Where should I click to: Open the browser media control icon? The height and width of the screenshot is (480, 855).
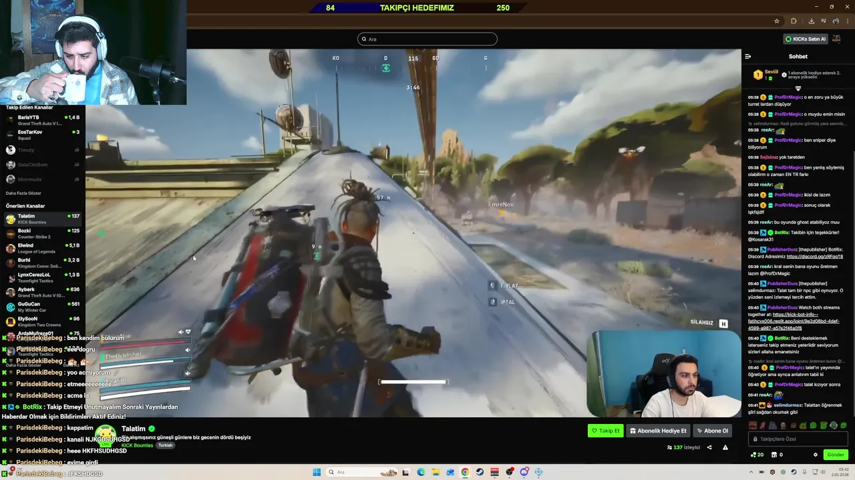824,21
